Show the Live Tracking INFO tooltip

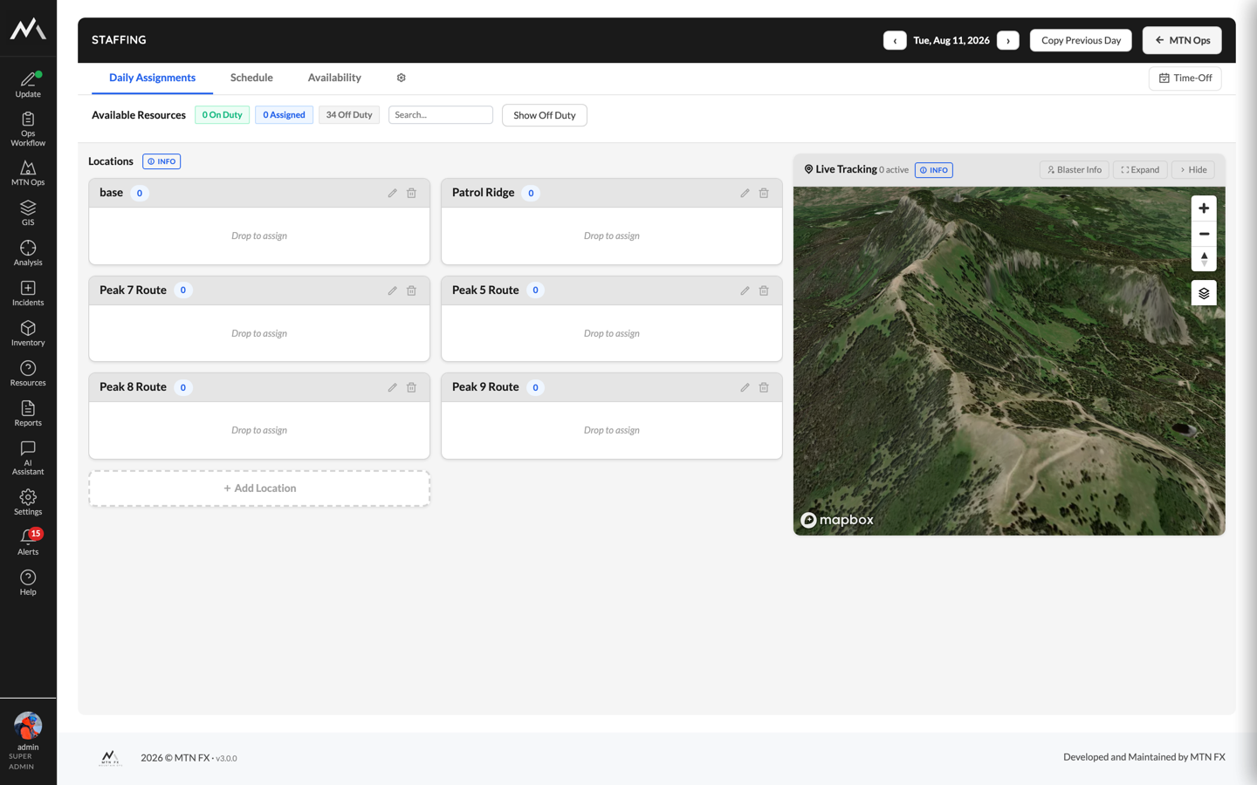934,170
